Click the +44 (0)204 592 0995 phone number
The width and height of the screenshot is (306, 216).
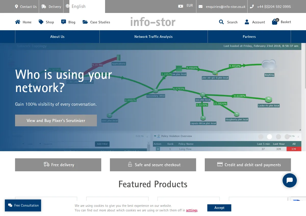pyautogui.click(x=274, y=7)
